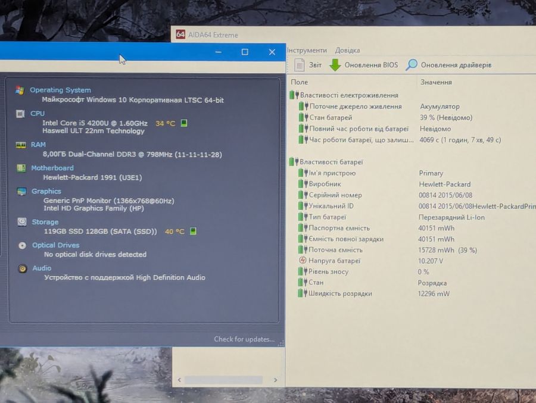Click scroll left arrow in AIDA64 pane
536x403 pixels.
coord(179,380)
